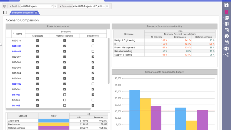The image size is (231, 130).
Task: Click the dollar sign currency icon
Action: pos(227,36)
